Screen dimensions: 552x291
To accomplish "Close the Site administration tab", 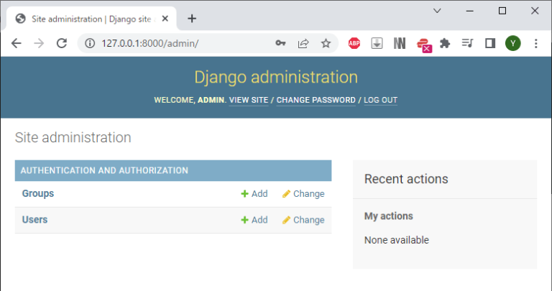I will click(x=170, y=19).
